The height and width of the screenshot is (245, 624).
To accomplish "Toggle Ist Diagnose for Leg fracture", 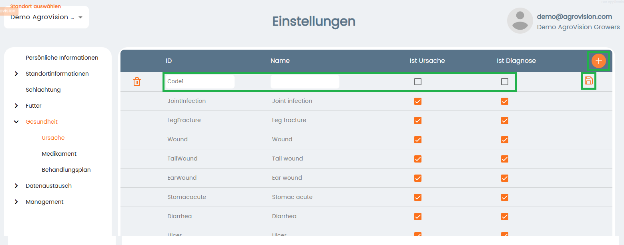I will click(505, 120).
